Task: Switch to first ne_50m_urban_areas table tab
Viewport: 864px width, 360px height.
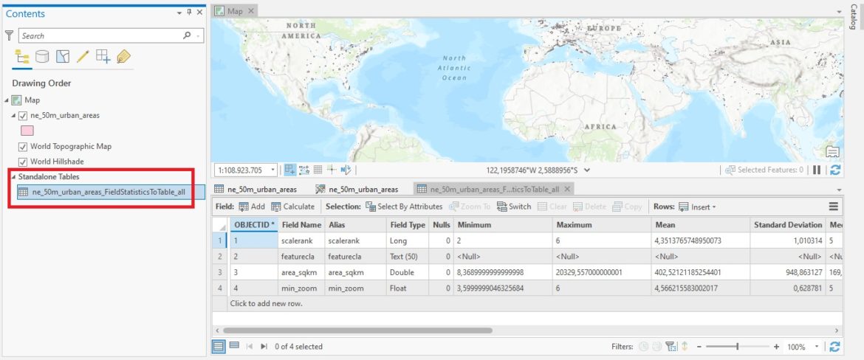Action: (x=256, y=189)
